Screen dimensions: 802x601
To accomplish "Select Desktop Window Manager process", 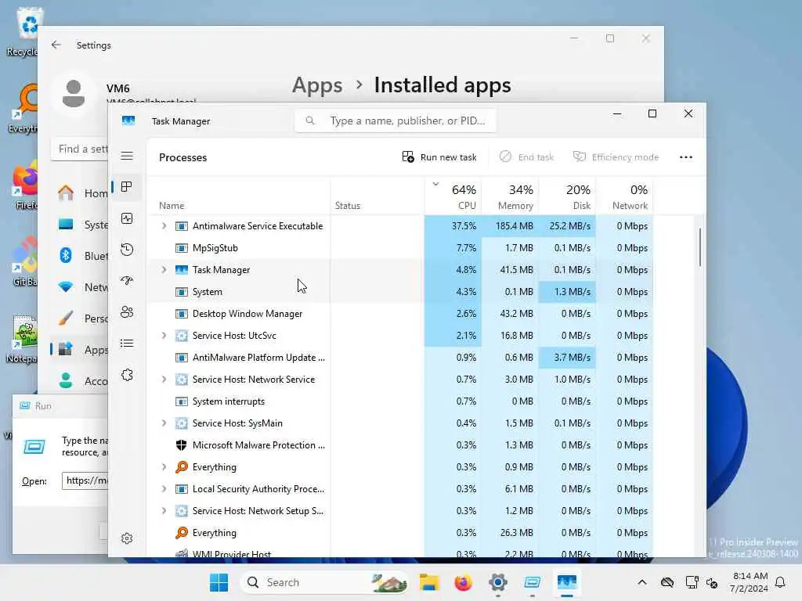I will (x=400, y=314).
